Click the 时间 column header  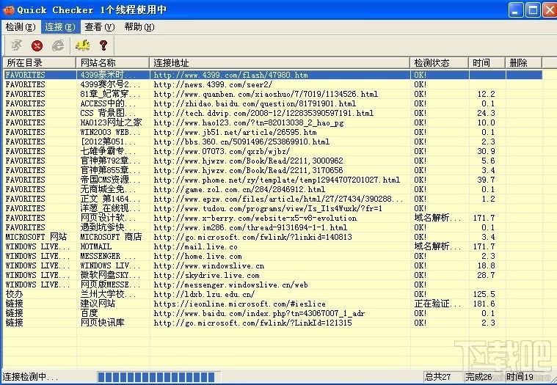[x=487, y=63]
